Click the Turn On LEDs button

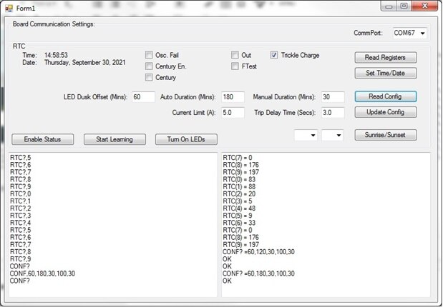tap(186, 139)
